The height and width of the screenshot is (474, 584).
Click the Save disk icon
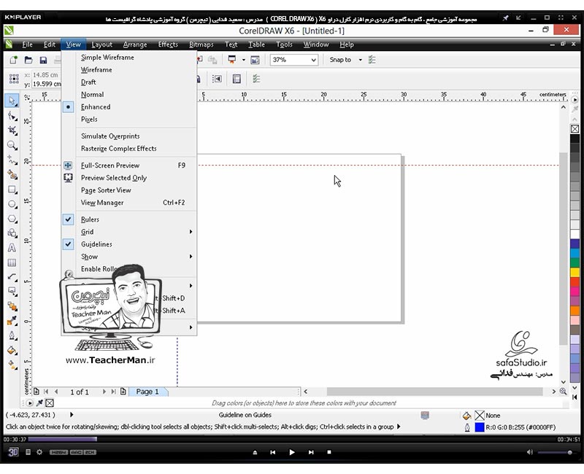[43, 60]
